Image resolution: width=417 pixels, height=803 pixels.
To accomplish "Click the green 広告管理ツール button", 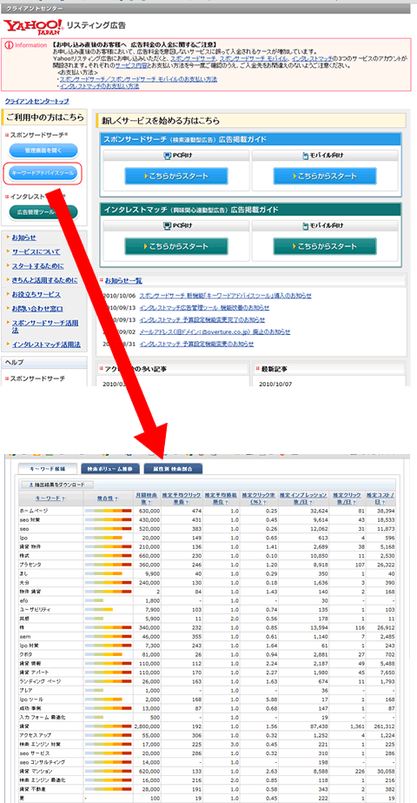I will coord(43,211).
